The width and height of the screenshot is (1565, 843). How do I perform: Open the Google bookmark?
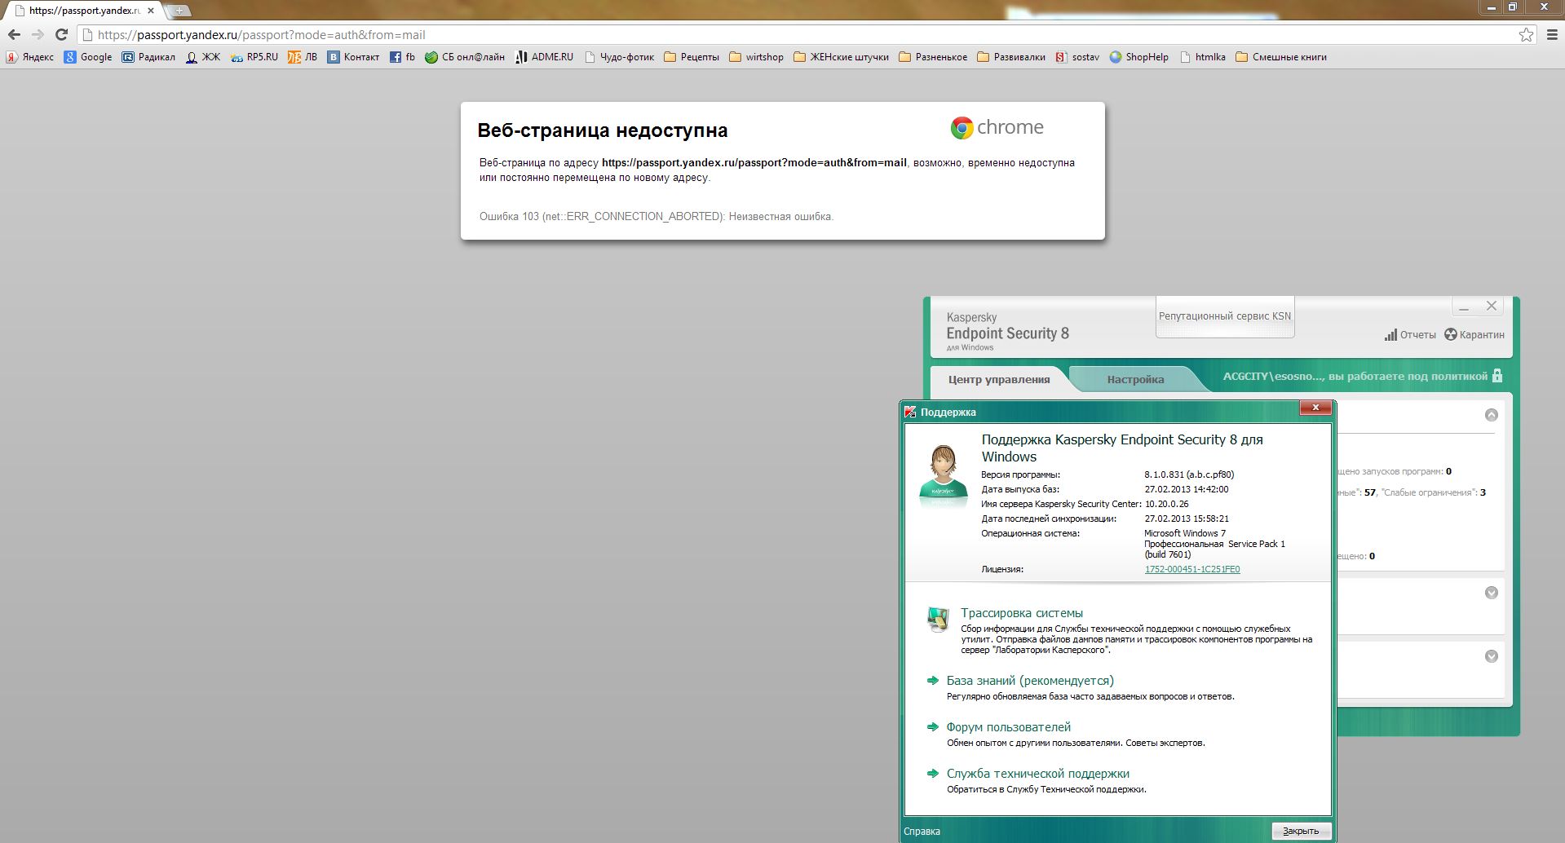(x=88, y=57)
